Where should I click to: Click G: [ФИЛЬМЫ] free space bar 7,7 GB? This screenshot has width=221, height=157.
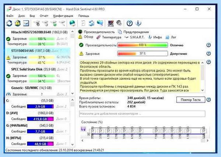click(40, 131)
